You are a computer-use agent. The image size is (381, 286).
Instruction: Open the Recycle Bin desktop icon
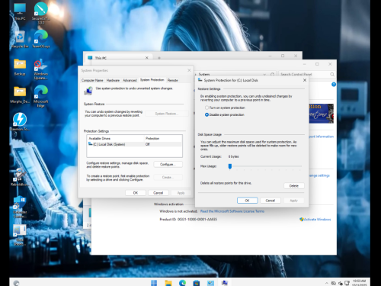(20, 39)
